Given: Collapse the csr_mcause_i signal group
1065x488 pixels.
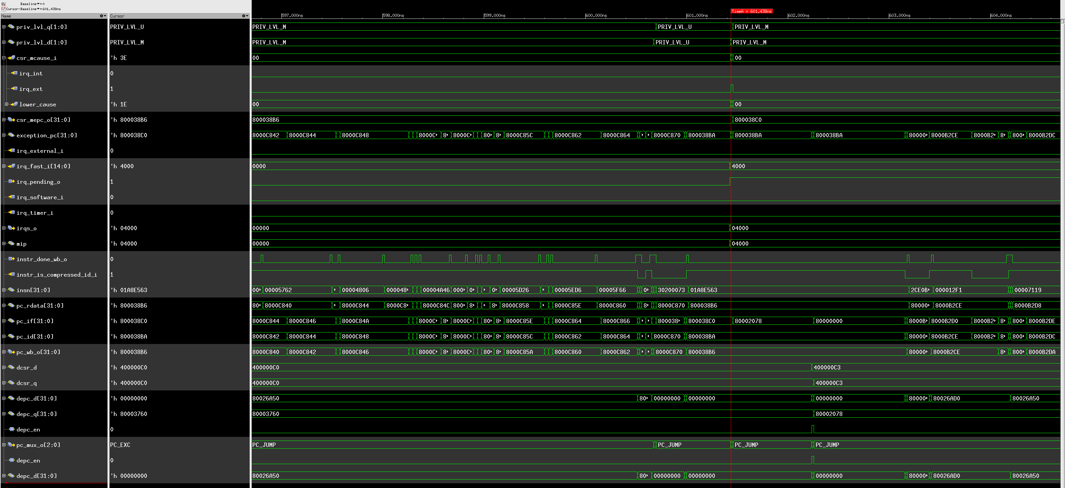Looking at the screenshot, I should pyautogui.click(x=4, y=58).
